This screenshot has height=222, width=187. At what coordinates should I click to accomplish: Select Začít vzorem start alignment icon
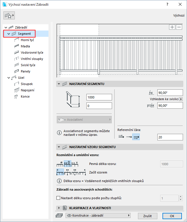point(60,172)
